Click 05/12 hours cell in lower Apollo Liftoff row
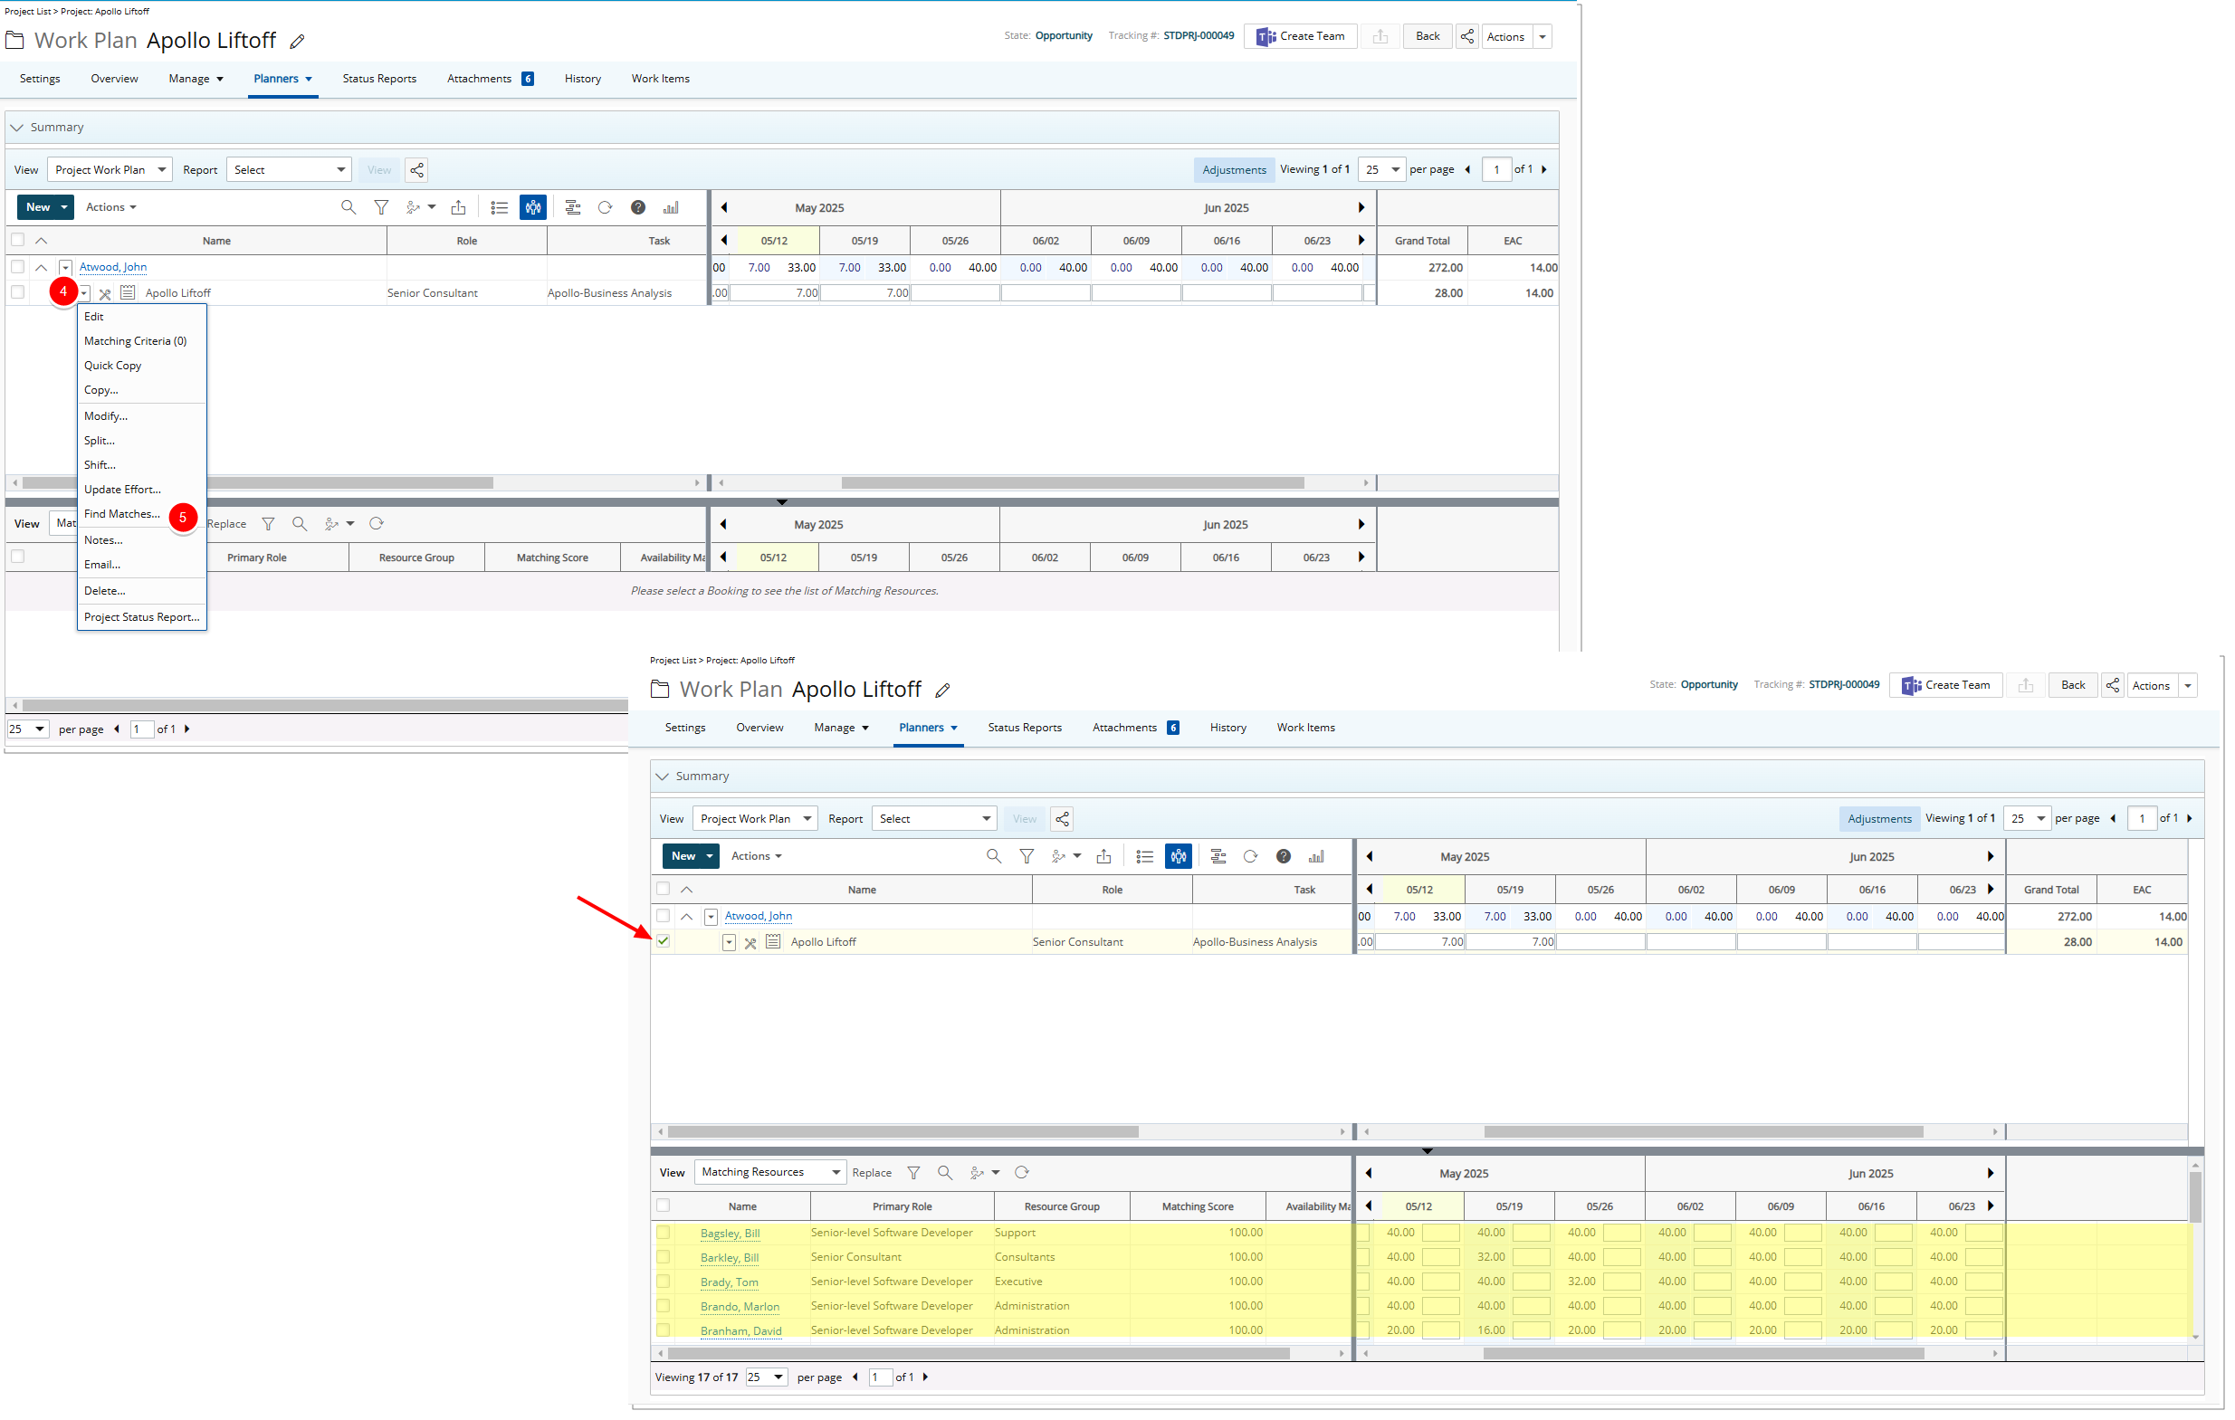The image size is (2235, 1420). coord(1420,942)
